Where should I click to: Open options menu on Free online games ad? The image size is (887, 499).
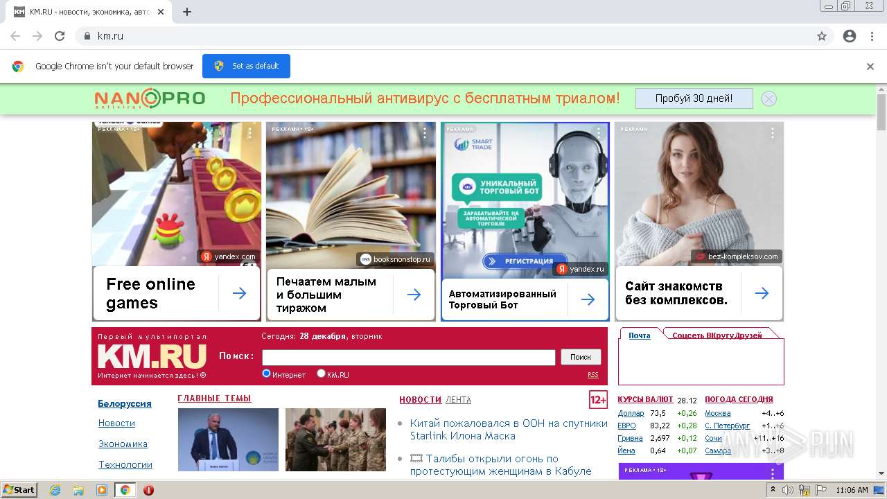coord(250,133)
